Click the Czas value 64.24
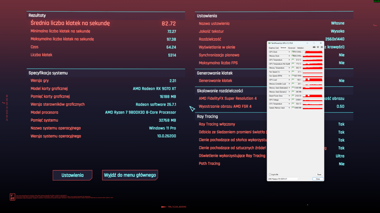Screen dimensions: 380x213 coord(171,47)
